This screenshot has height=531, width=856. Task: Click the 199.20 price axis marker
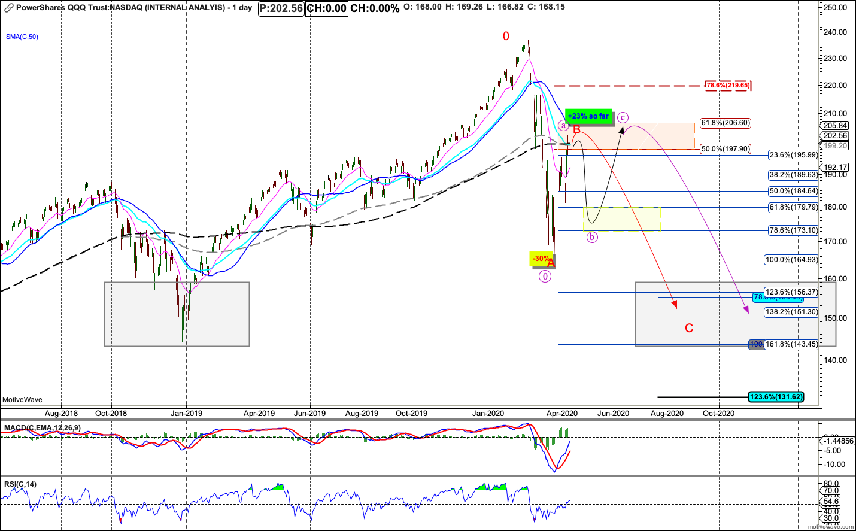tap(835, 145)
